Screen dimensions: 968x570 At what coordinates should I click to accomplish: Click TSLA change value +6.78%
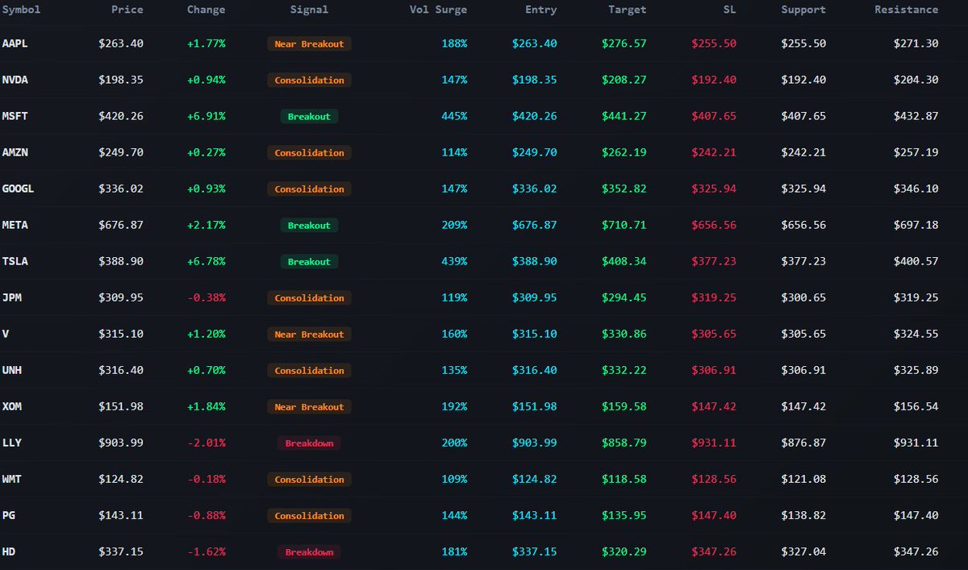[207, 261]
